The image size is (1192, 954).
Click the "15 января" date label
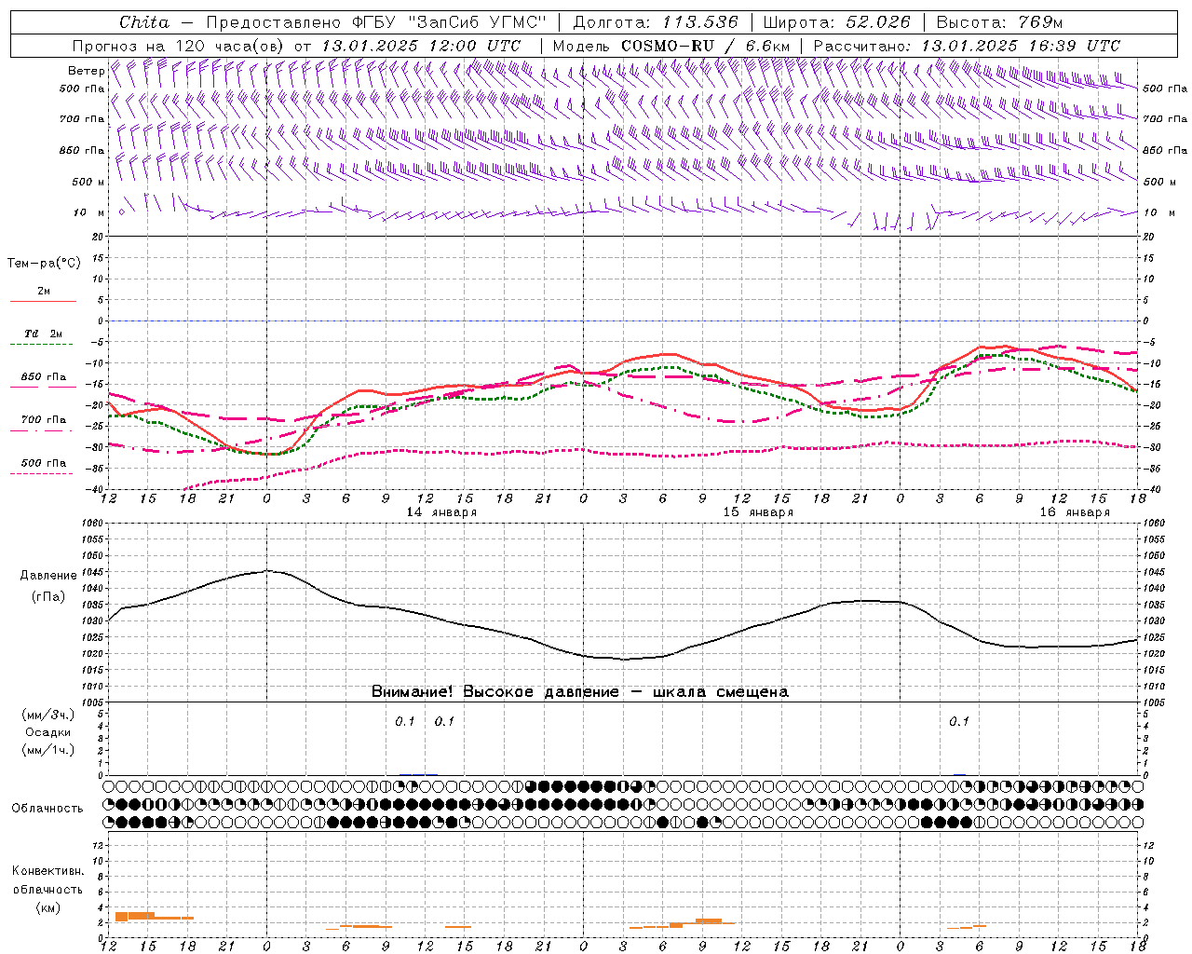tap(758, 512)
